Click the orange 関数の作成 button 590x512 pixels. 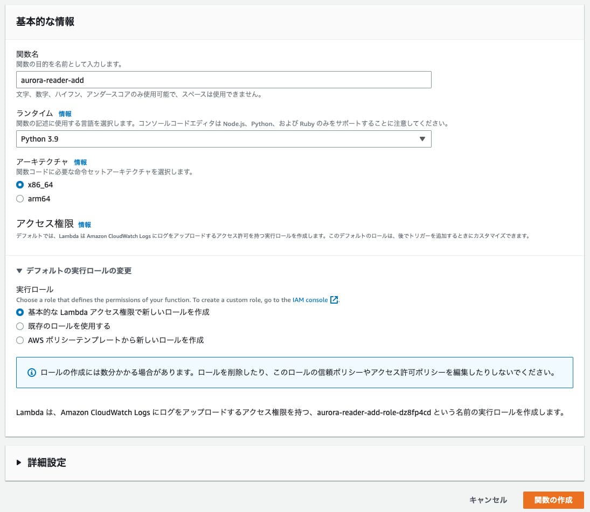(x=553, y=500)
